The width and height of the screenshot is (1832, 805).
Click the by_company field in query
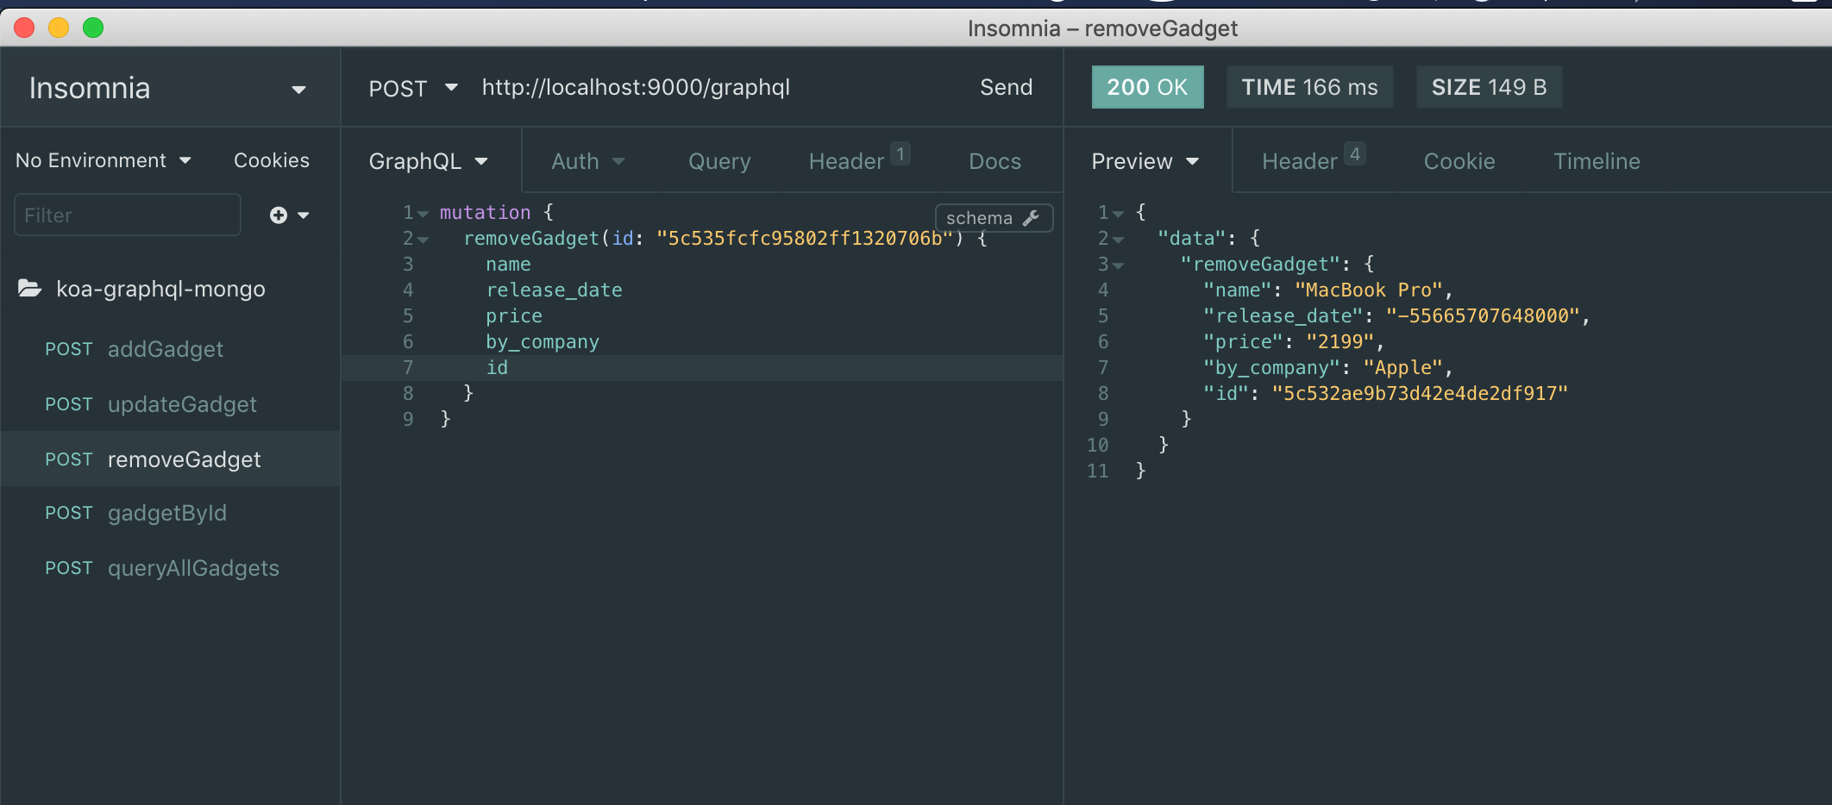point(543,342)
